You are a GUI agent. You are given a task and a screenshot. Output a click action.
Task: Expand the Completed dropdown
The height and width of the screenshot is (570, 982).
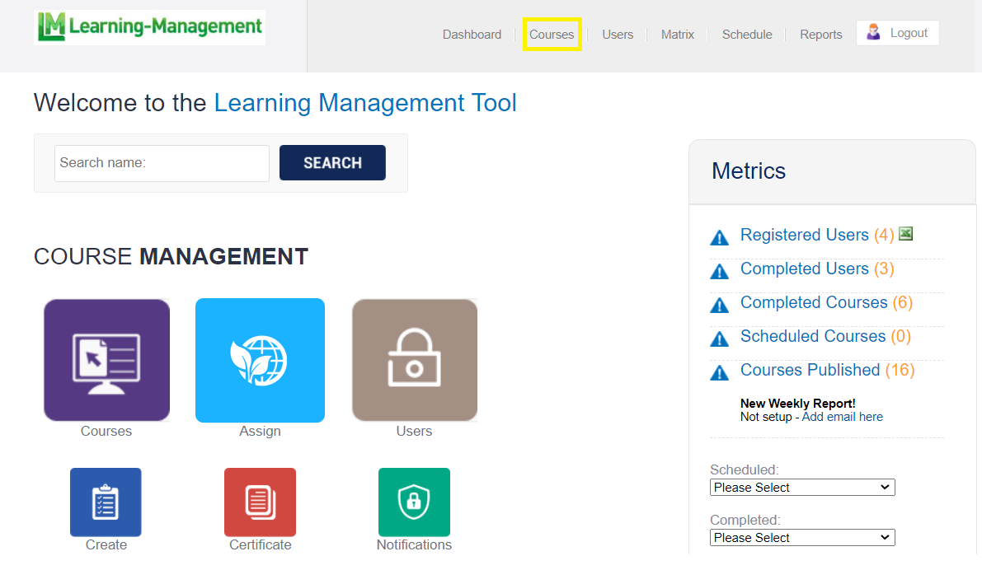[x=801, y=538]
